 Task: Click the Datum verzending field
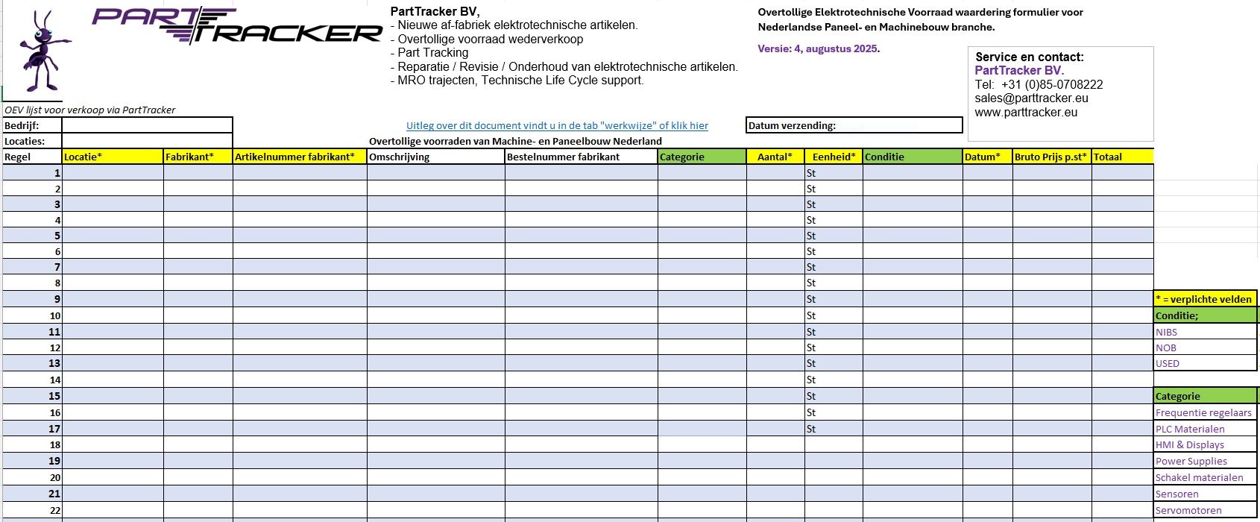(898, 125)
